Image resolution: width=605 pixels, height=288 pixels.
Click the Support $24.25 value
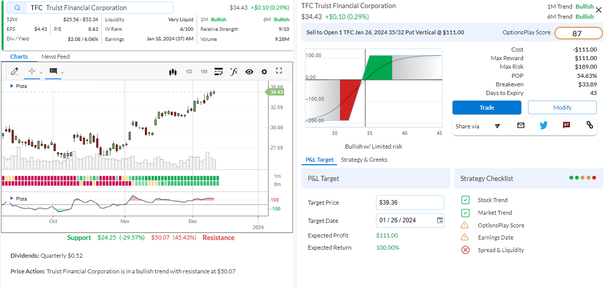(x=106, y=237)
